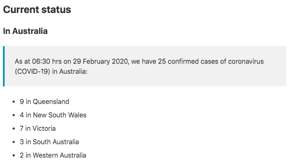The image size is (293, 161).
Task: Click the bullet point beside New South Wales
Action: pyautogui.click(x=13, y=115)
